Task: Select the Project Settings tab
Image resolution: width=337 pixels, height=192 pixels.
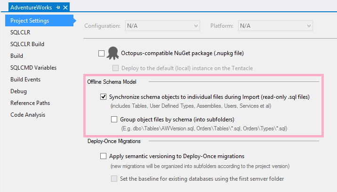Action: [30, 21]
